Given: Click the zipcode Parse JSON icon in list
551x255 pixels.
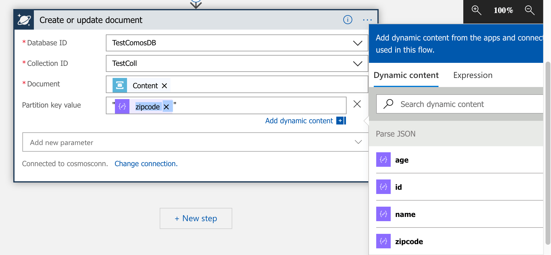Looking at the screenshot, I should [x=383, y=241].
